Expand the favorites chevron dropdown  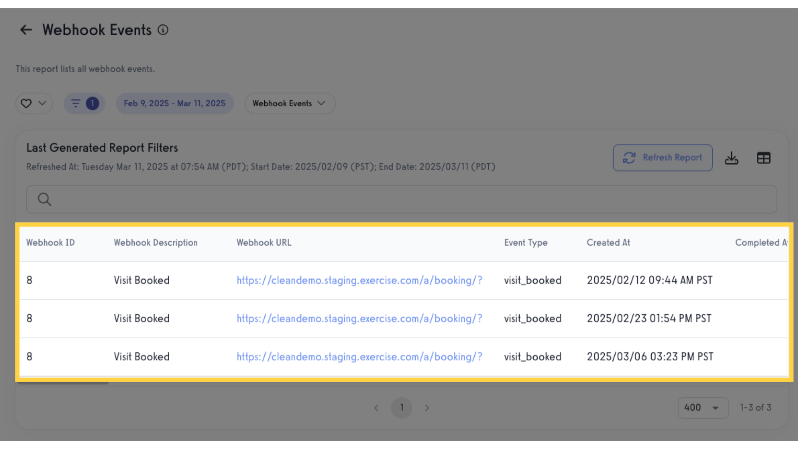[x=42, y=103]
